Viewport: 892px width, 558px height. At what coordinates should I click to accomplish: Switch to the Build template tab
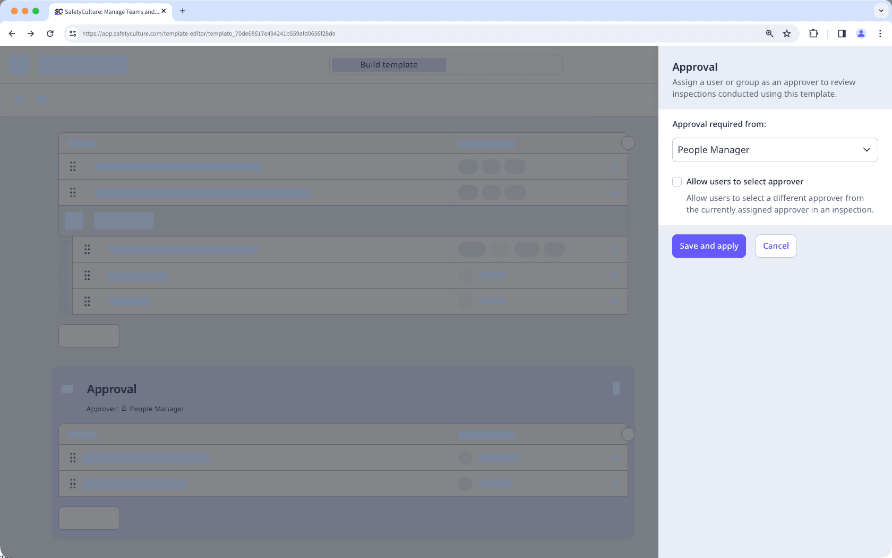pos(388,64)
